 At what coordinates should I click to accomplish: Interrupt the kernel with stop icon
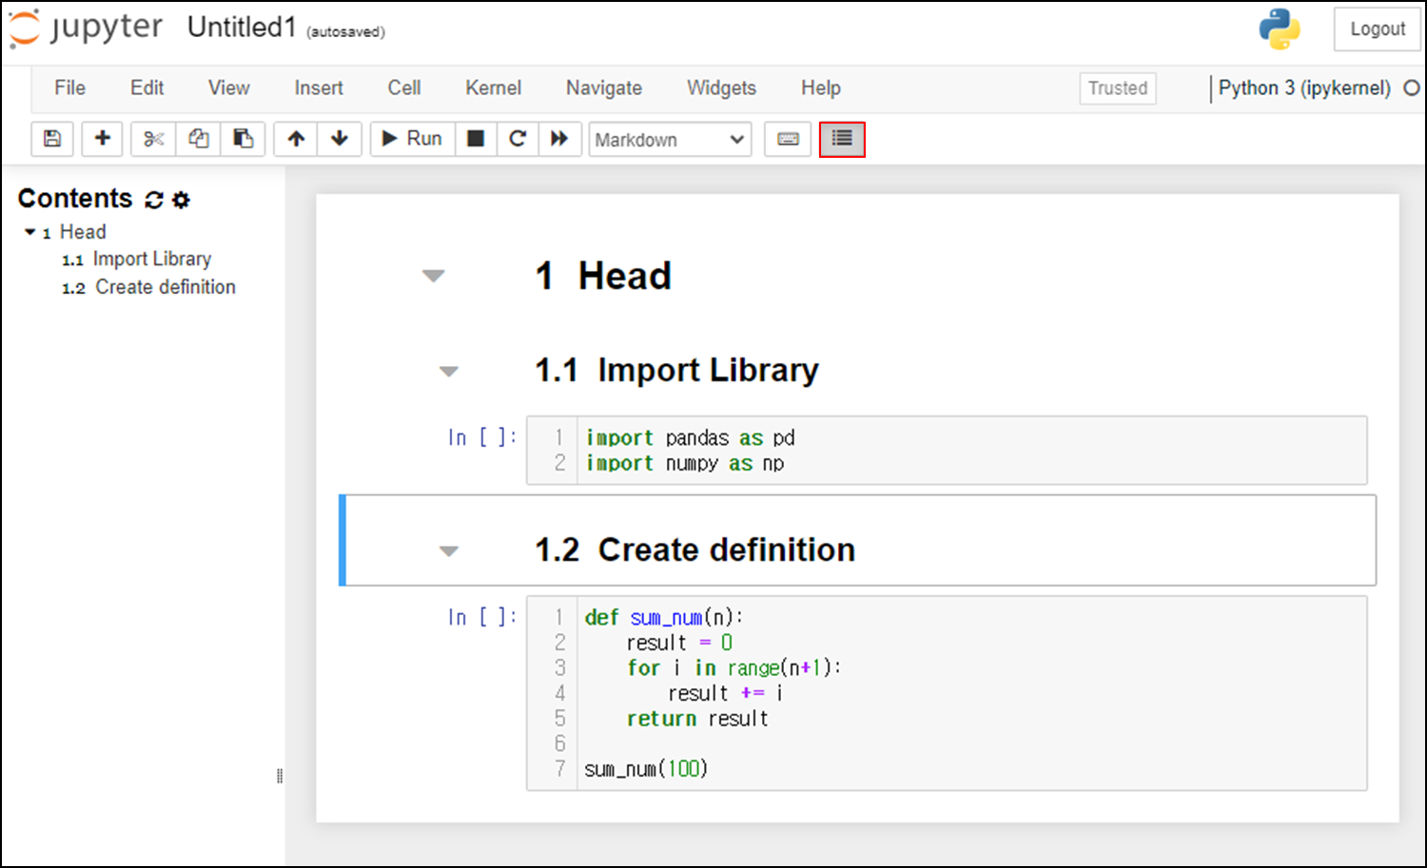click(476, 139)
